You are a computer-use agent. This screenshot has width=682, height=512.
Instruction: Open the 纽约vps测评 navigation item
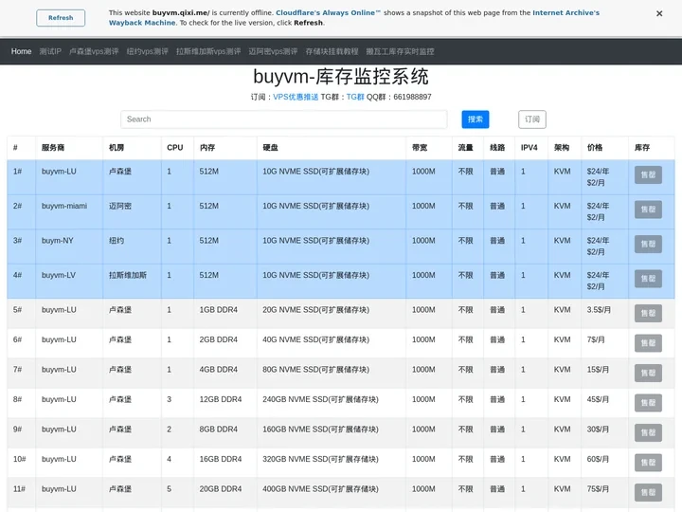(148, 51)
